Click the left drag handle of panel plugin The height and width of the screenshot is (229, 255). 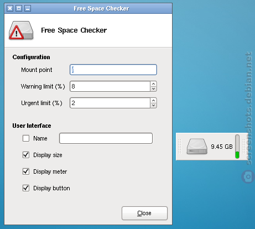pyautogui.click(x=180, y=147)
